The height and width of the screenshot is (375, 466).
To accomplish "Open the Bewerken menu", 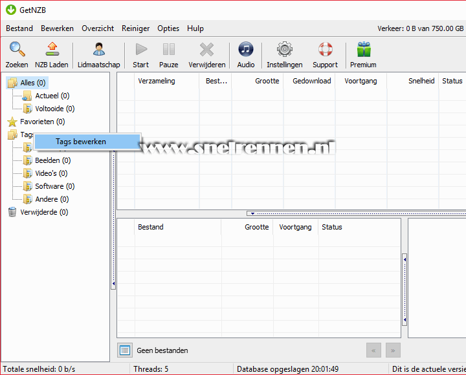I will (x=57, y=28).
